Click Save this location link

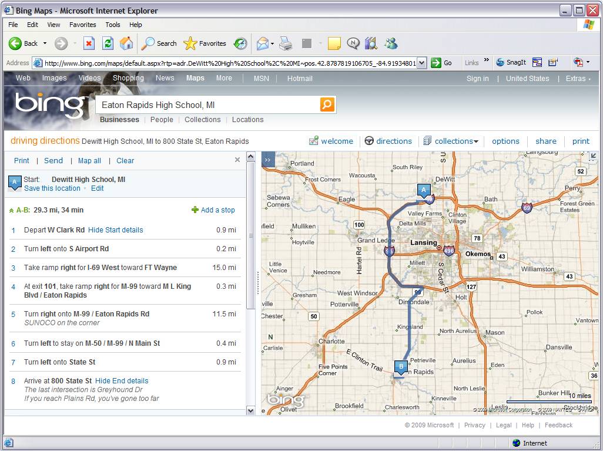click(52, 188)
